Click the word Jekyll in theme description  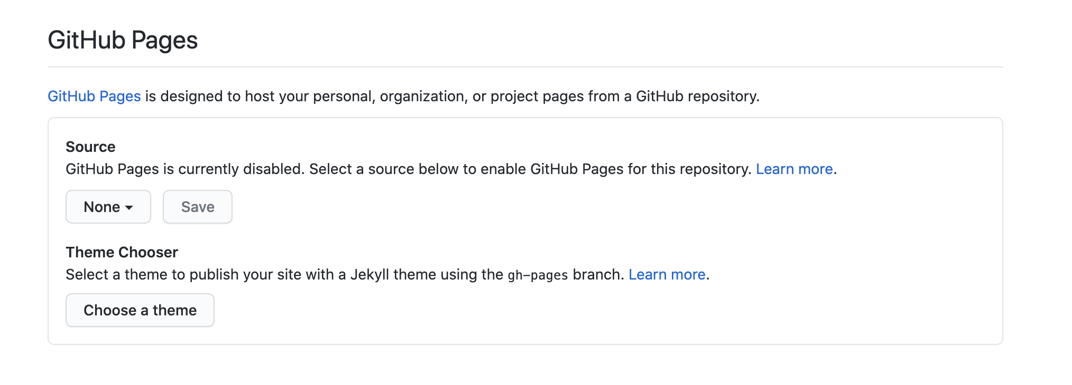(369, 274)
